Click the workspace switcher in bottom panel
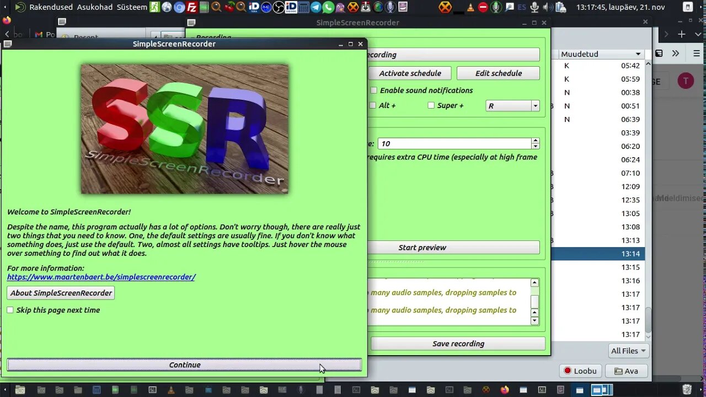The width and height of the screenshot is (706, 397). click(602, 390)
